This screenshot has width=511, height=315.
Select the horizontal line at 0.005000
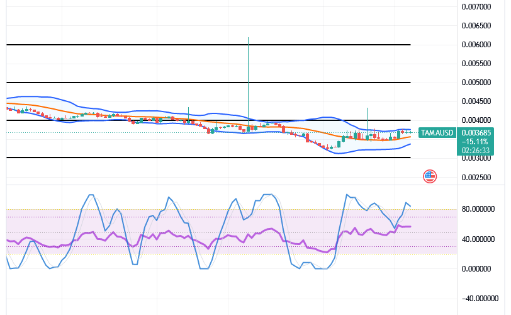pyautogui.click(x=208, y=83)
